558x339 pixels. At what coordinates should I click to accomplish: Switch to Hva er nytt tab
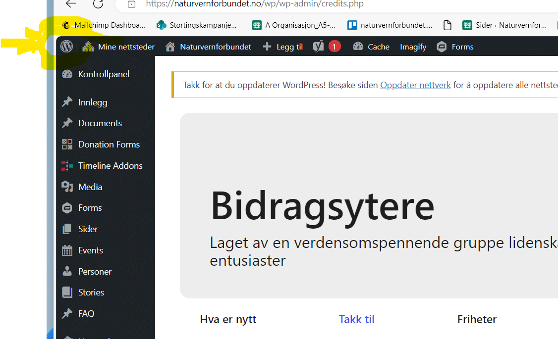click(228, 319)
